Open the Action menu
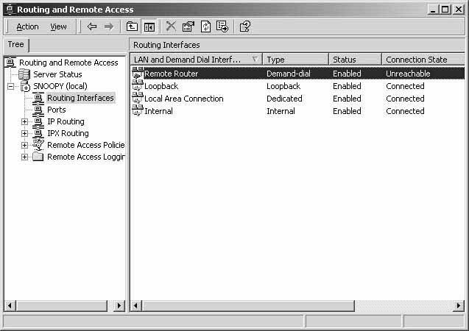 27,26
